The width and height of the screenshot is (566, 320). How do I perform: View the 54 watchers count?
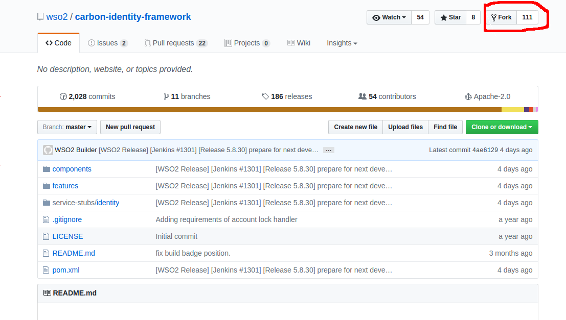coord(420,17)
